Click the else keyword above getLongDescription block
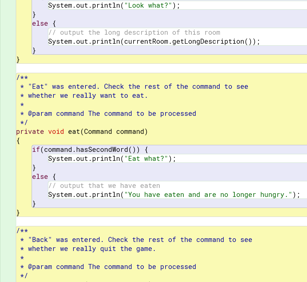 point(40,23)
